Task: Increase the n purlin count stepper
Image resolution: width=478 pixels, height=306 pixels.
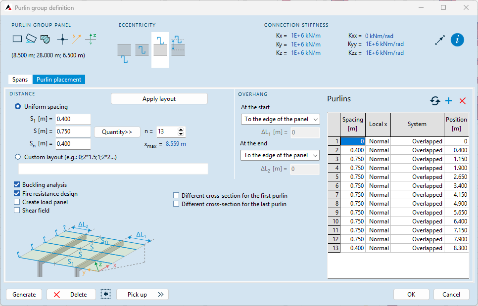Action: 181,130
